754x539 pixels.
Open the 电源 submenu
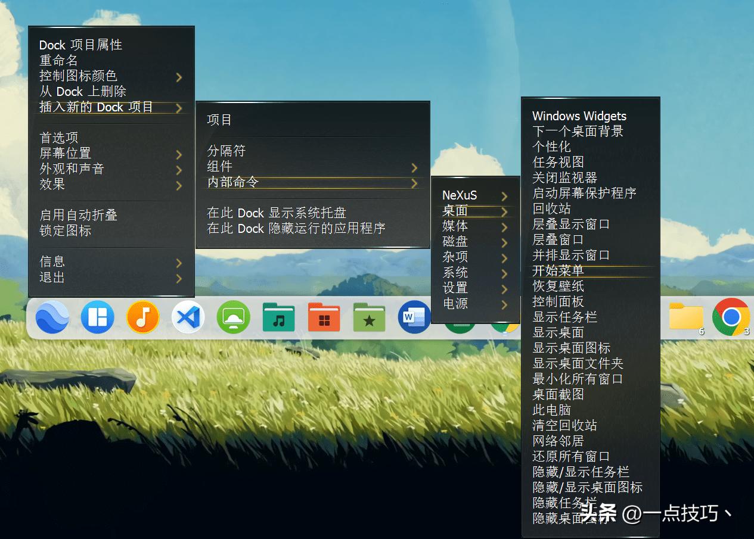[455, 304]
